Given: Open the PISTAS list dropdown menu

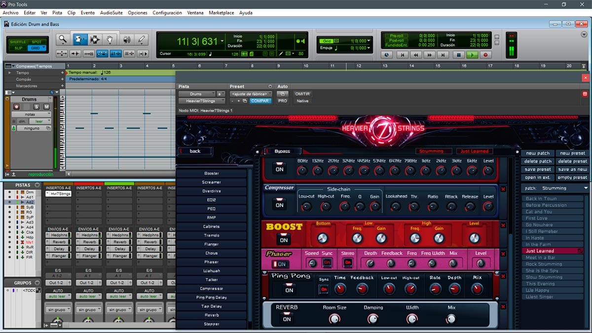Looking at the screenshot, I should pos(37,185).
